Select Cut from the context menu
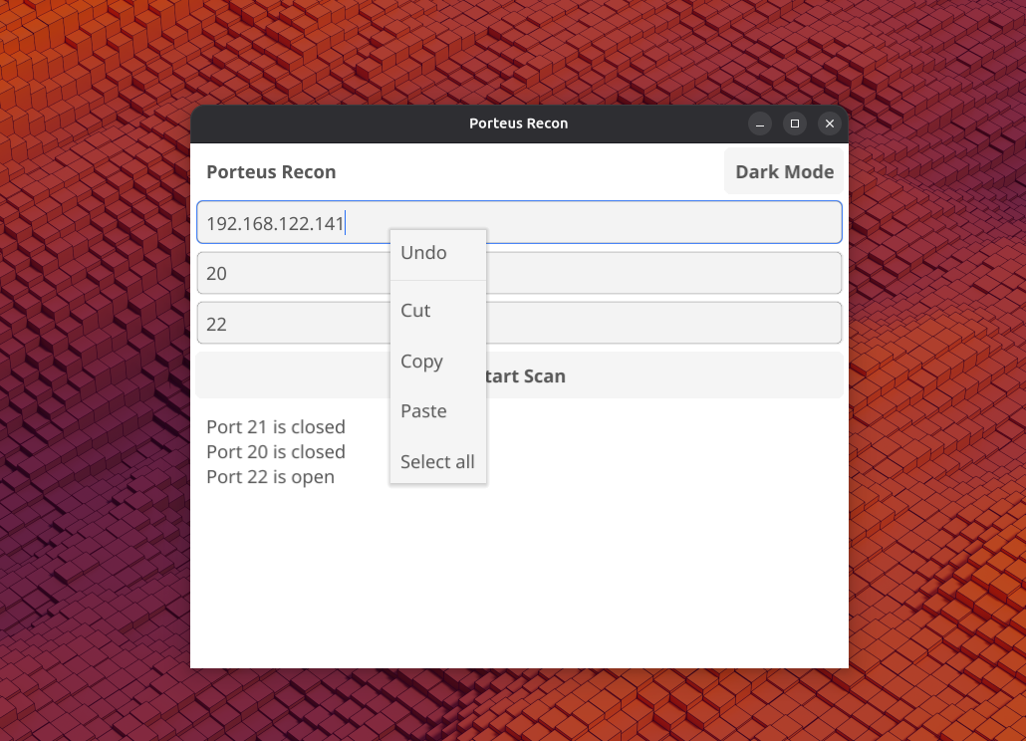Viewport: 1026px width, 741px height. coord(415,310)
